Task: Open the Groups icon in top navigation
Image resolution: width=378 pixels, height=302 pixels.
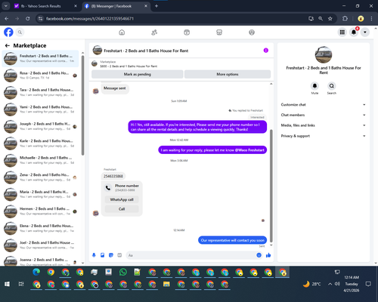Action: [x=252, y=32]
